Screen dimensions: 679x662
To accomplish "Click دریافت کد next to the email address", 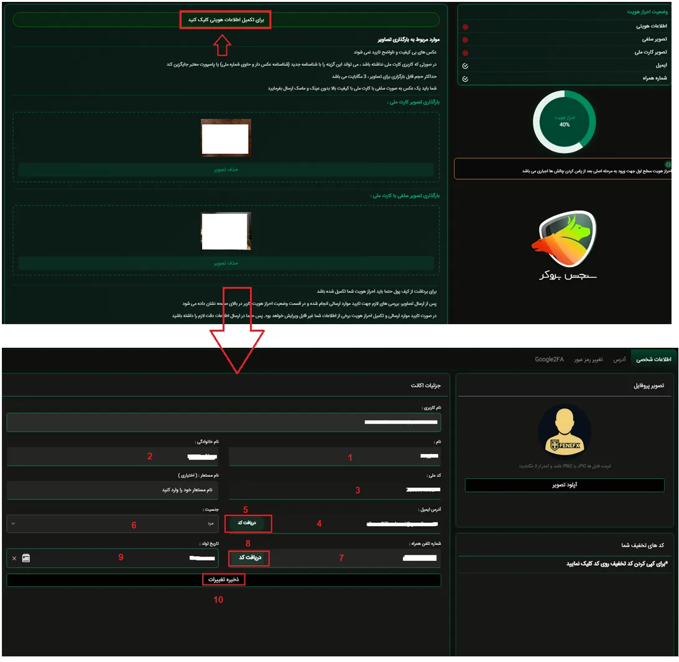I will tap(248, 524).
